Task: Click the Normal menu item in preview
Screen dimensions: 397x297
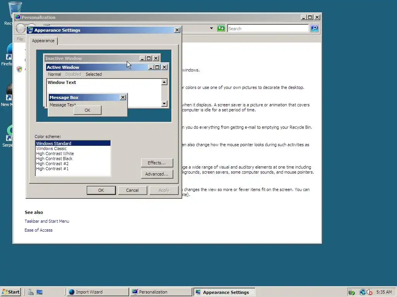Action: pos(54,74)
